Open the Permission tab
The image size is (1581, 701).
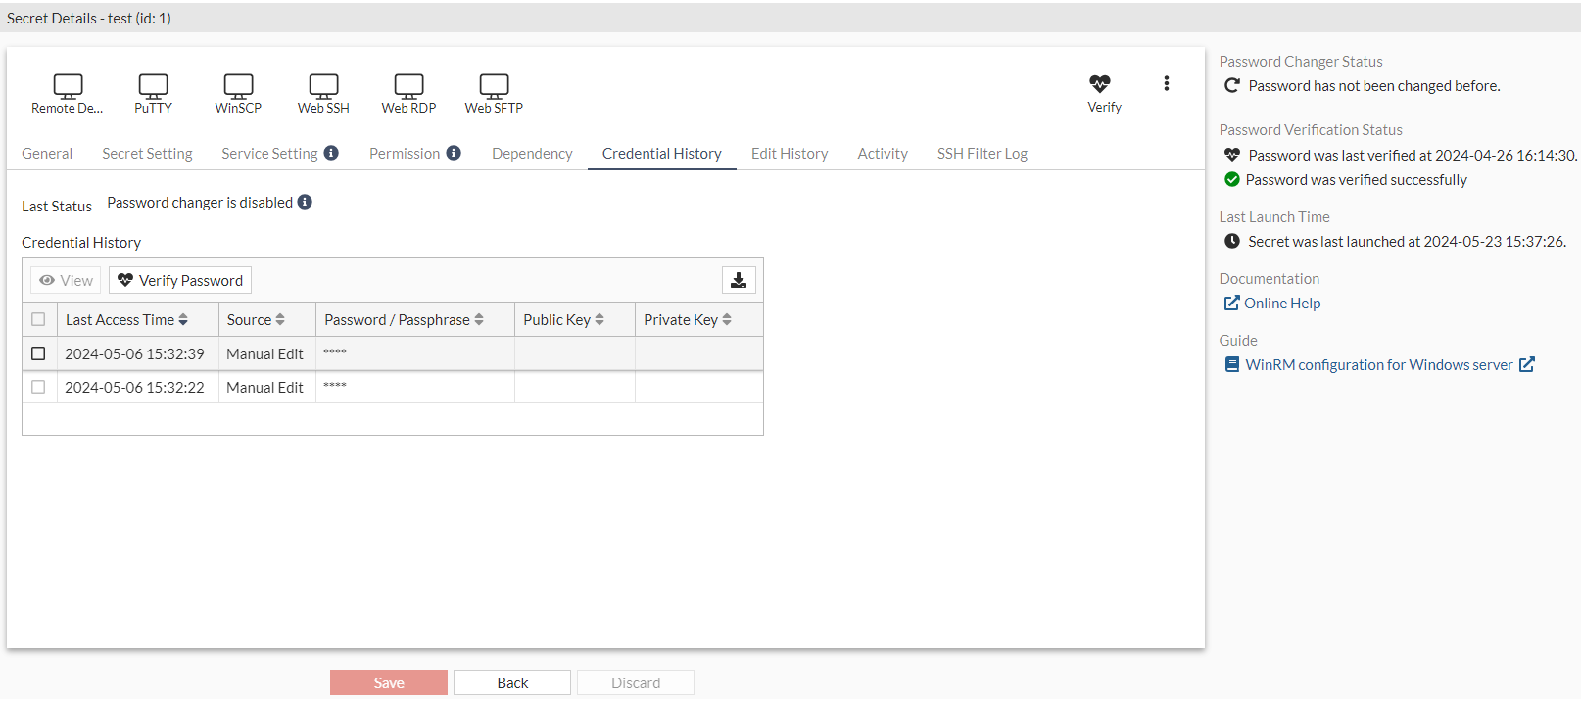405,153
